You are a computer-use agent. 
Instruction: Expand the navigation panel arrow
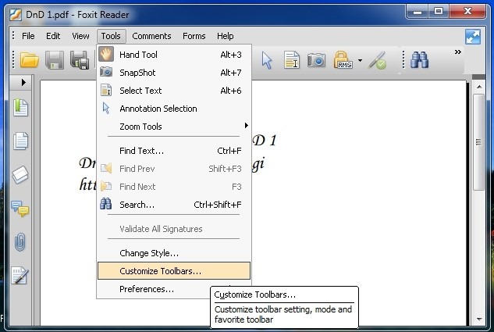[23, 83]
